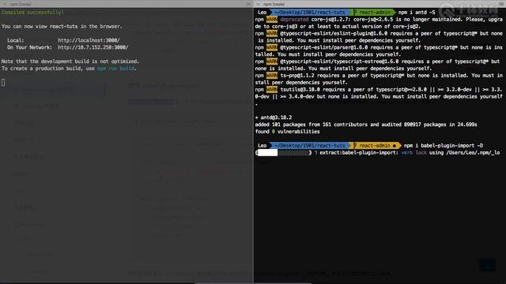The height and width of the screenshot is (284, 506).
Task: Click '@typescript-eslint/typescript-estree@1.6.0' package name
Action: click(339, 62)
